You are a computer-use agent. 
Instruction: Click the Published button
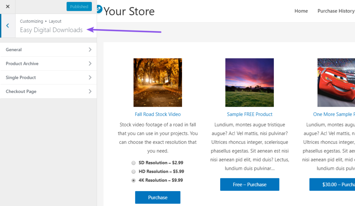tap(79, 7)
